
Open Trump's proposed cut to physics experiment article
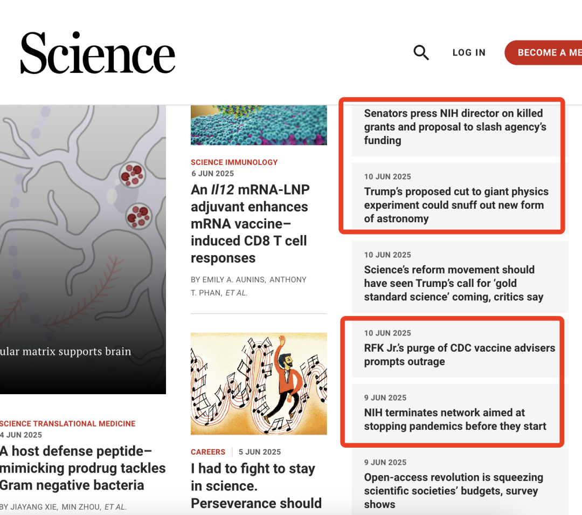(456, 205)
